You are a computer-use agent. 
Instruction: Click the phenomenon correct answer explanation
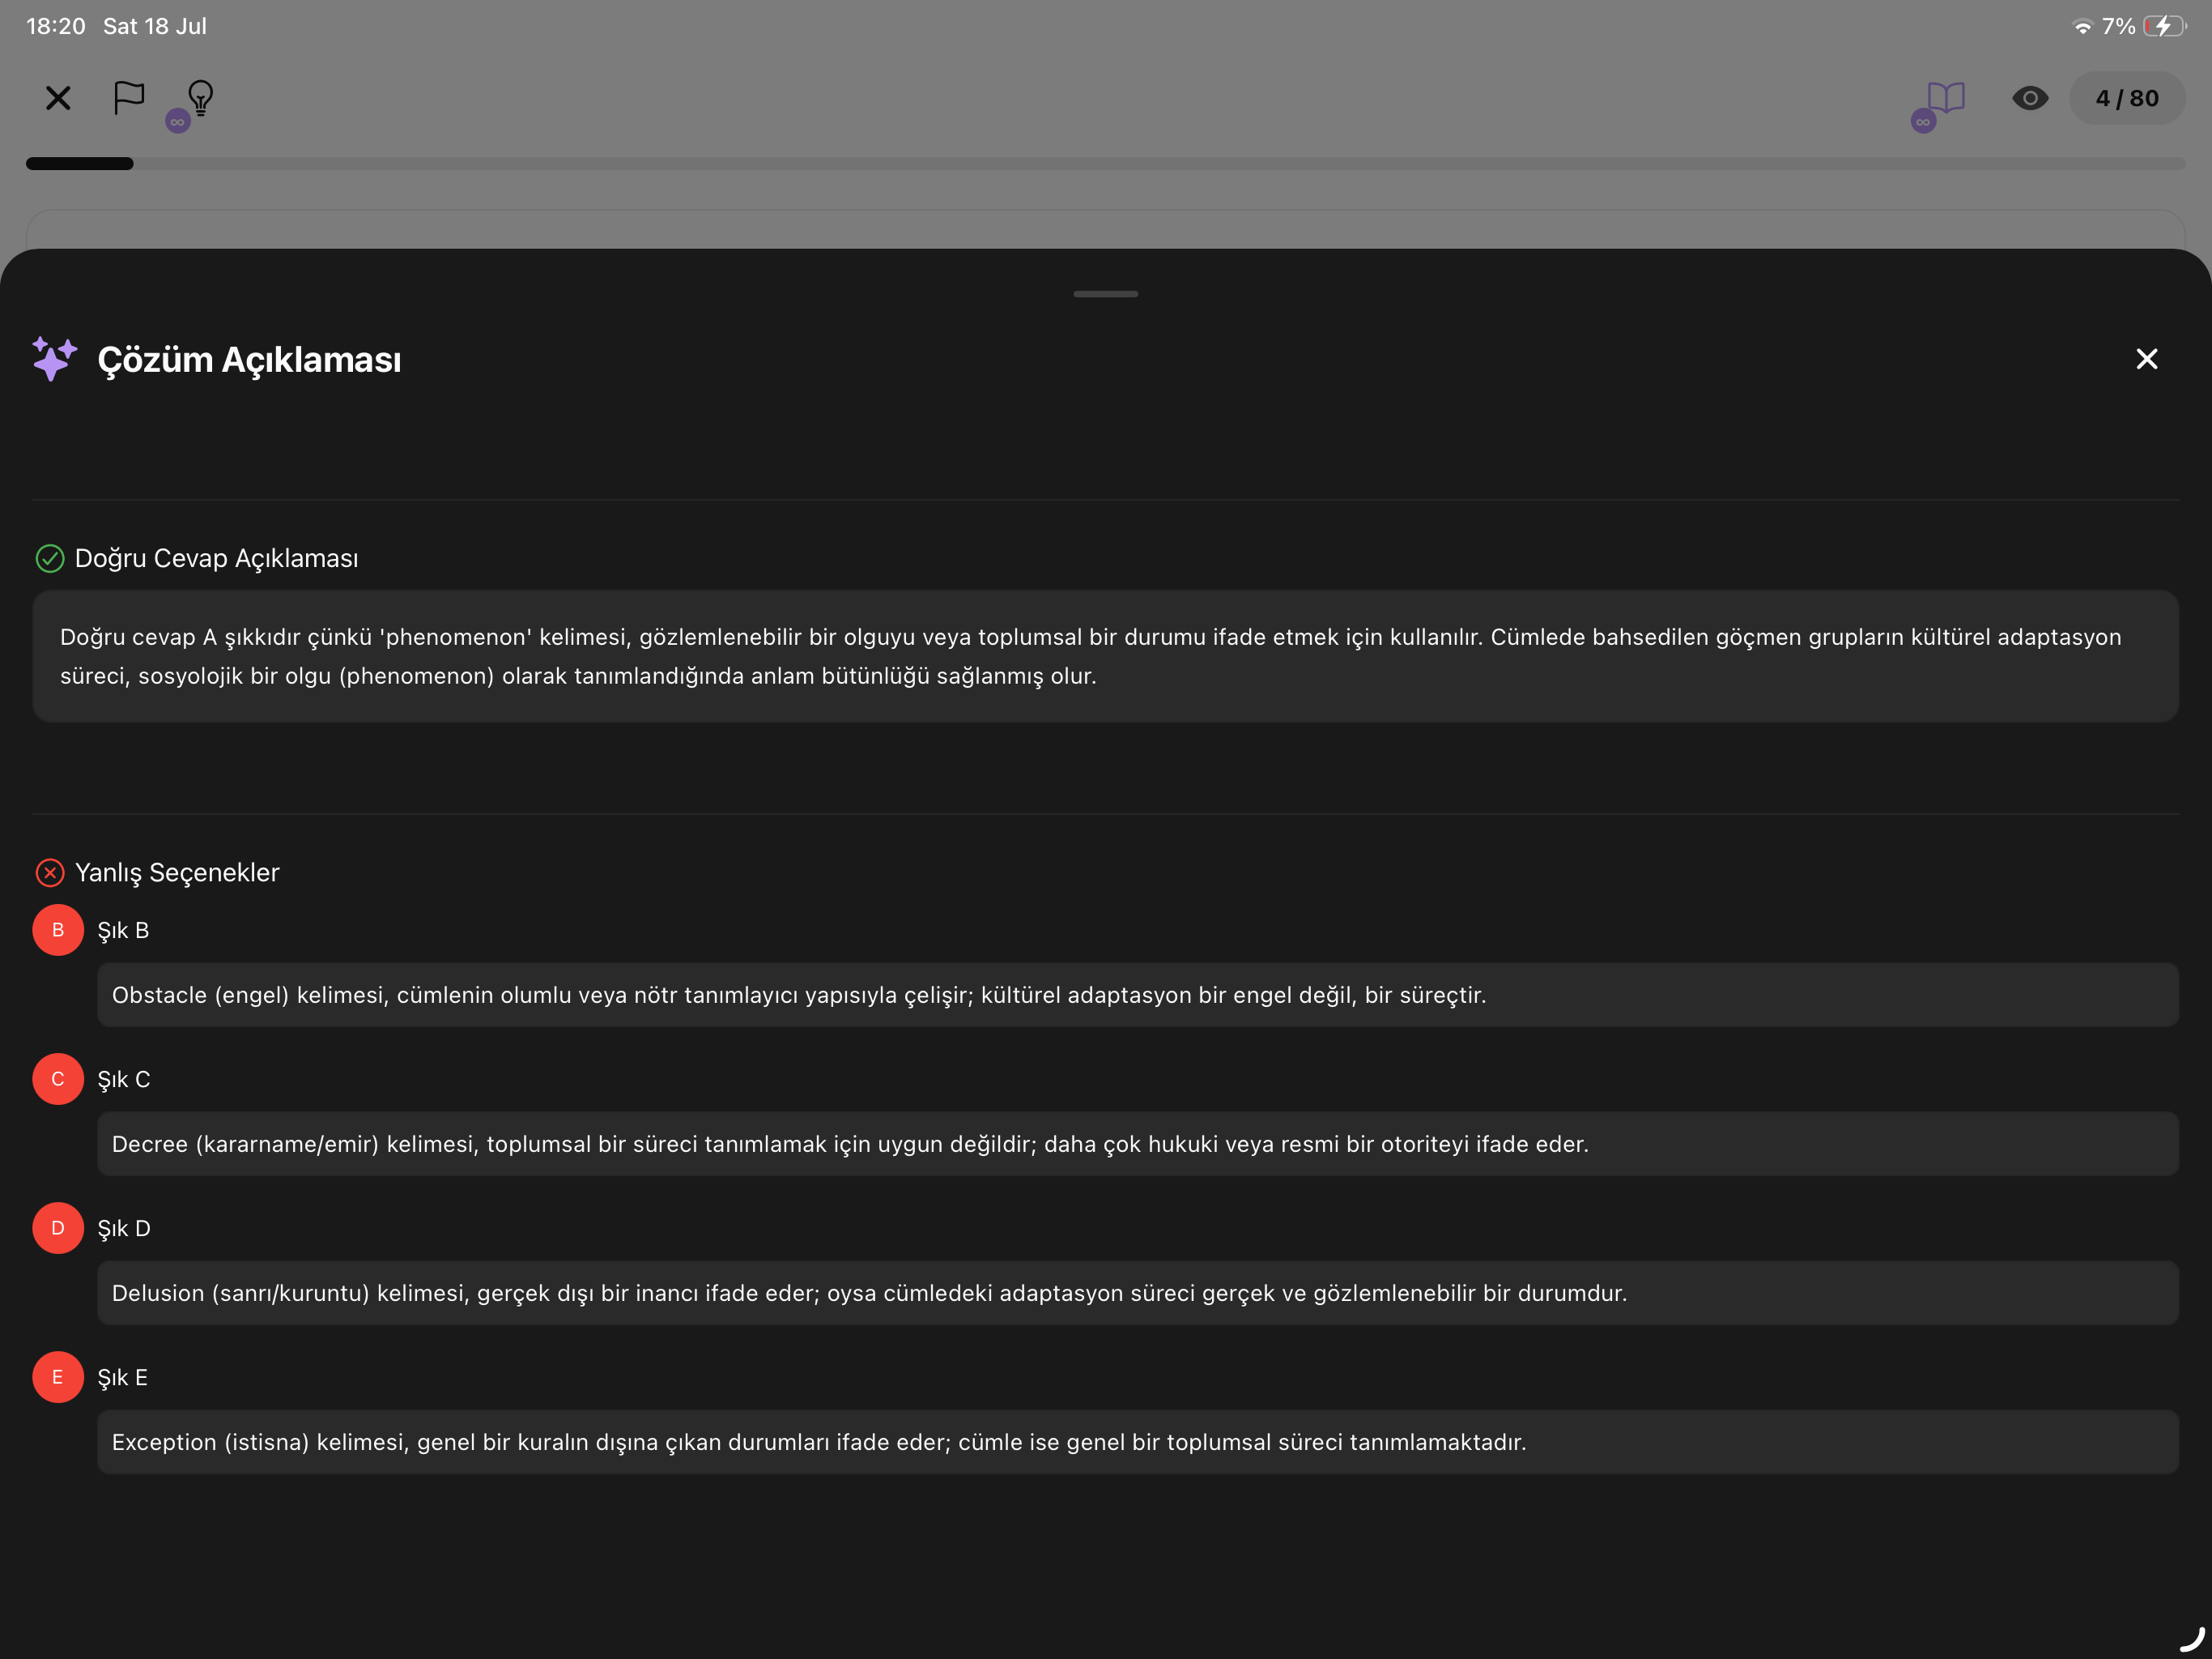point(1106,656)
